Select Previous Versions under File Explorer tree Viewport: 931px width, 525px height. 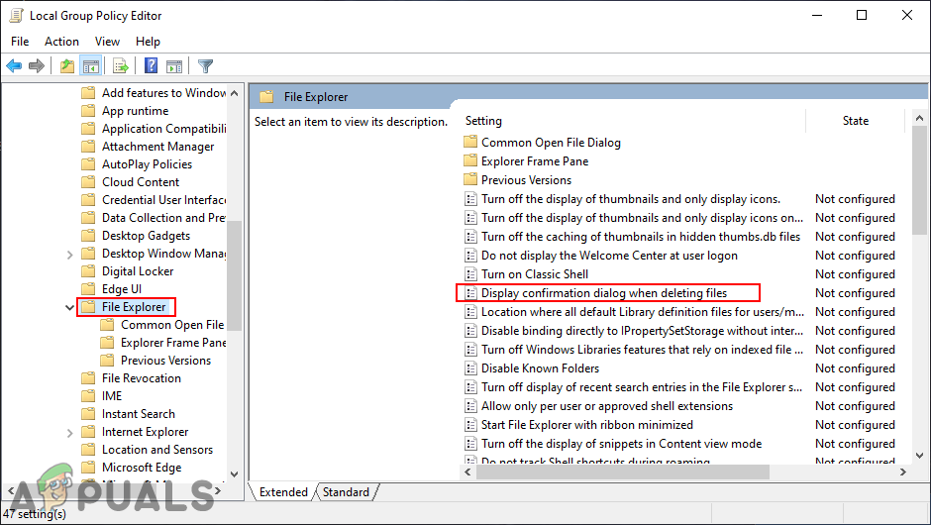[165, 361]
